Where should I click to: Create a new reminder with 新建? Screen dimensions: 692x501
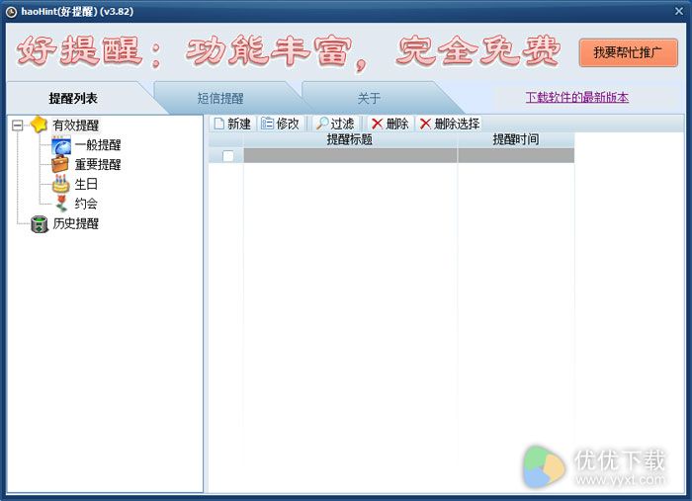pos(232,124)
